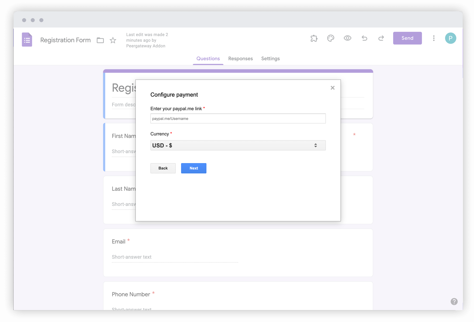Star the Registration Form
Screen dimensions: 474x322
[113, 40]
